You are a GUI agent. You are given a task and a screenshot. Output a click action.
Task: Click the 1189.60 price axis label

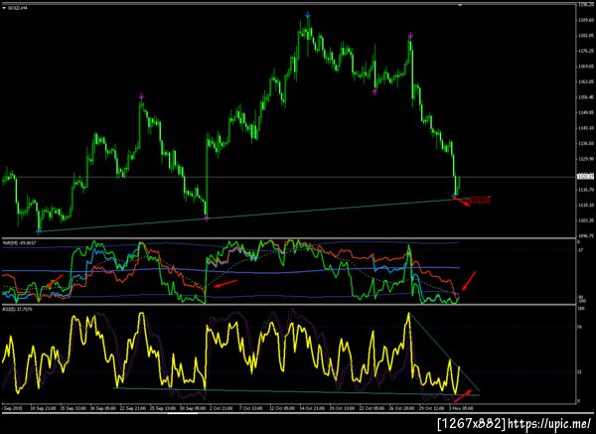click(x=586, y=20)
